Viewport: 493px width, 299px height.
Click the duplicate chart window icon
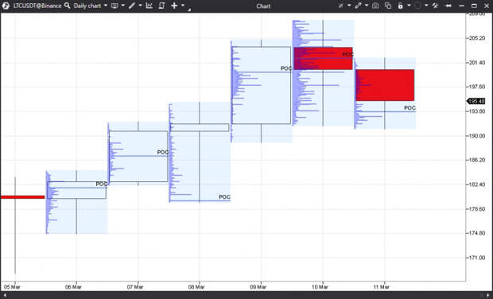[x=388, y=6]
